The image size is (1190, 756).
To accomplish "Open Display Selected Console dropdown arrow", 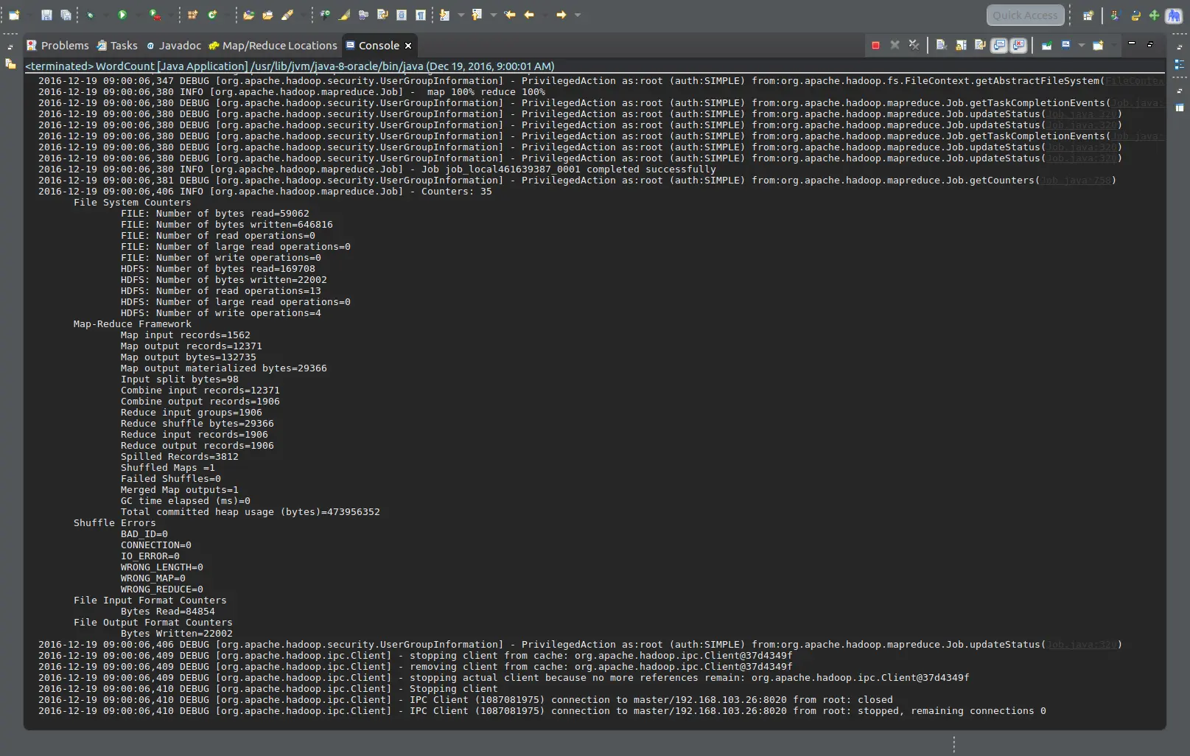I will (1081, 45).
